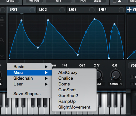This screenshot has height=116, width=136.
Task: Select the GunShot shape
Action: tap(74, 90)
